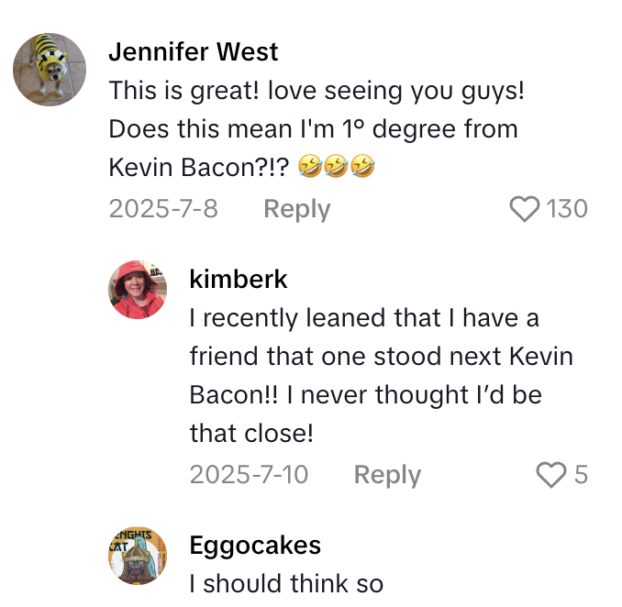Select Jennifer West's comment text about Kevin Bacon

312,129
